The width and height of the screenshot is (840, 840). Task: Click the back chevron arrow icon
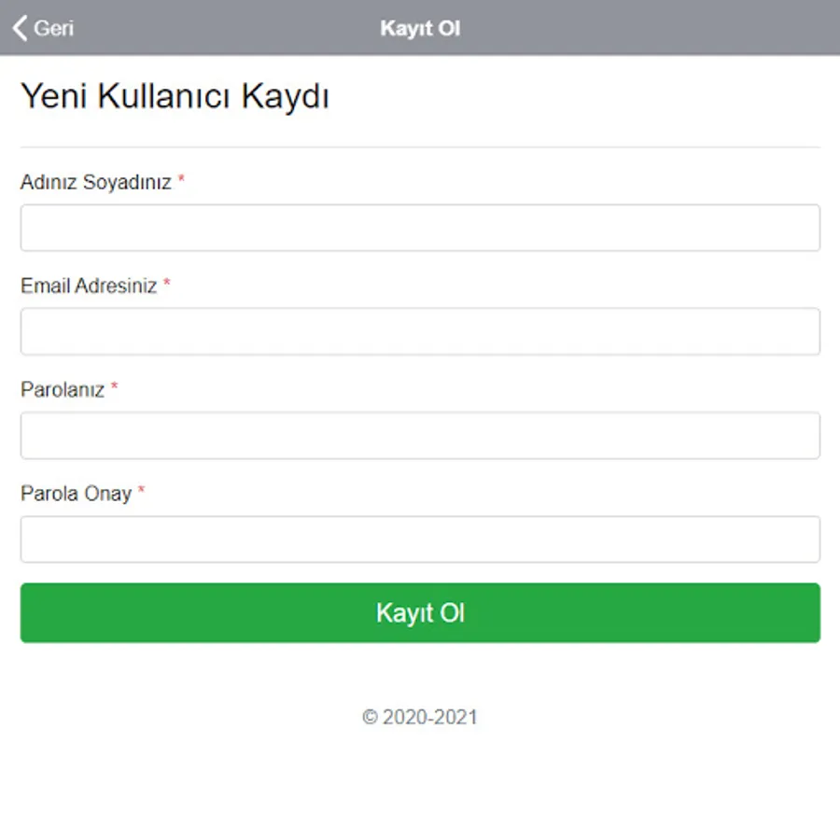coord(20,28)
